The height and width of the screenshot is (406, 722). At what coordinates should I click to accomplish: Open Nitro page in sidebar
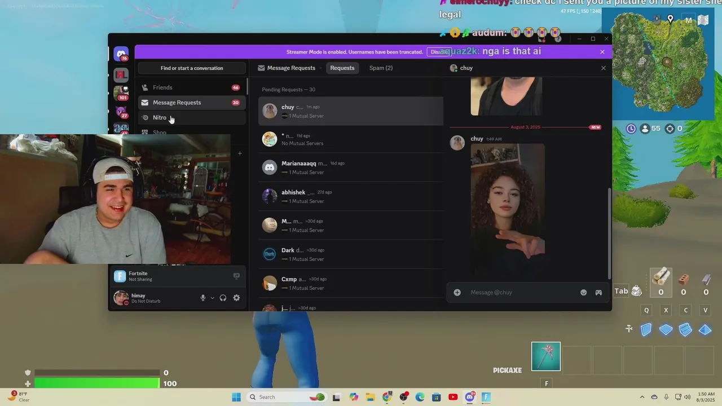pos(192,117)
